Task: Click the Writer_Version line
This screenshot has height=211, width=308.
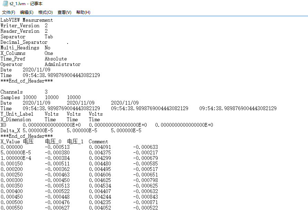Action: click(24, 26)
